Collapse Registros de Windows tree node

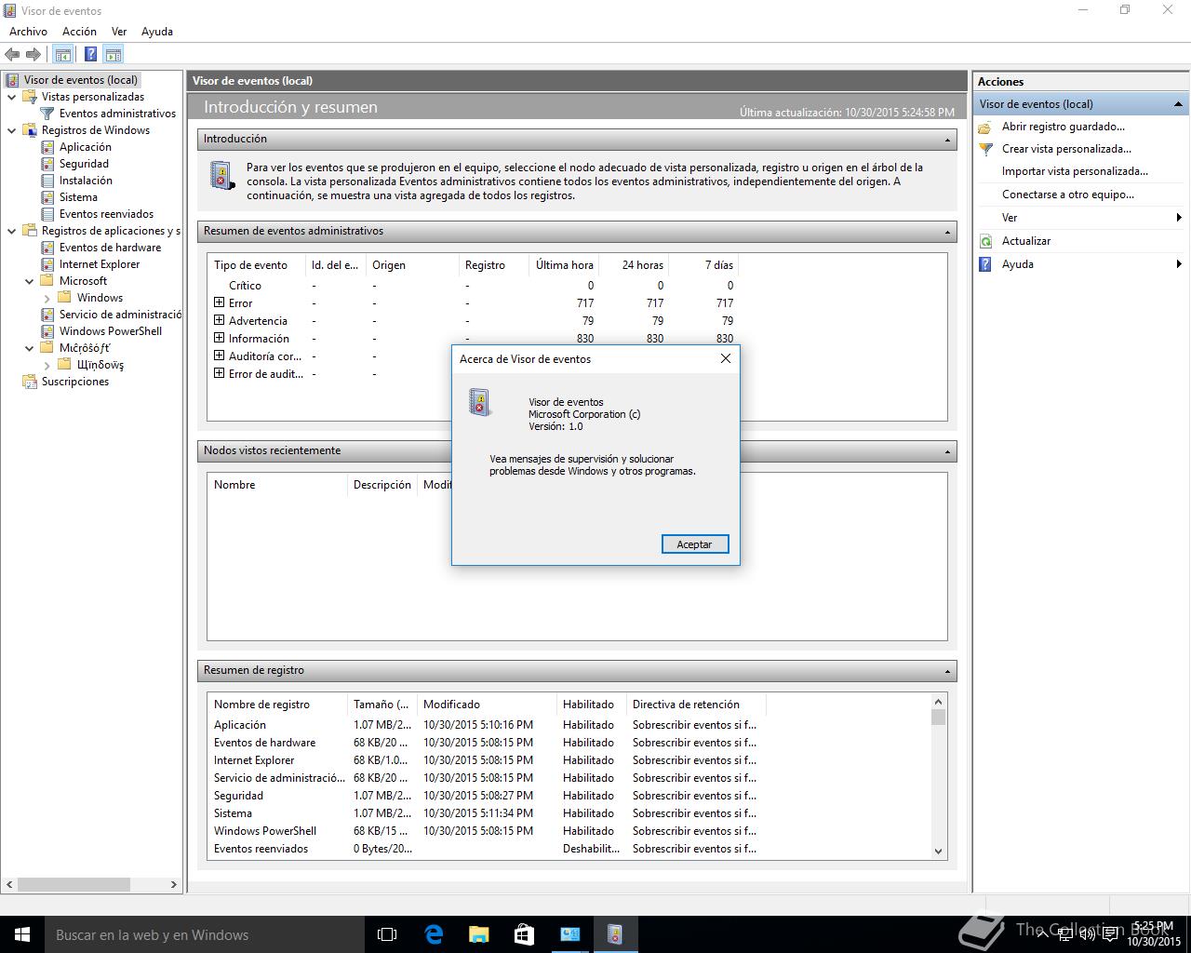tap(12, 130)
